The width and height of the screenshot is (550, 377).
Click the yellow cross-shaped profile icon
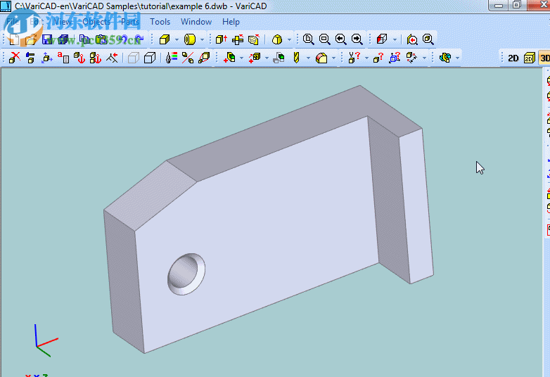pyautogui.click(x=238, y=39)
